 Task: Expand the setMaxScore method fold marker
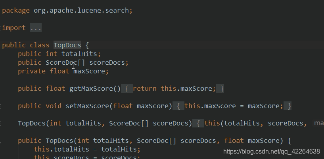coord(1,106)
